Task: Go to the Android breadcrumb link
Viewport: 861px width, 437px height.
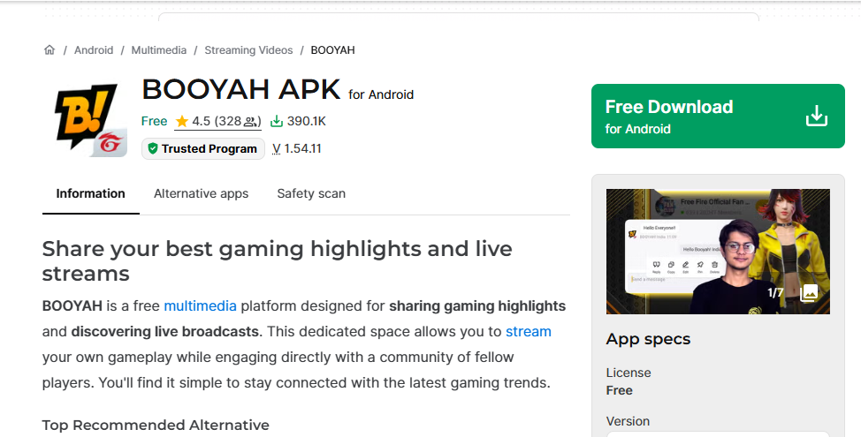Action: tap(94, 50)
